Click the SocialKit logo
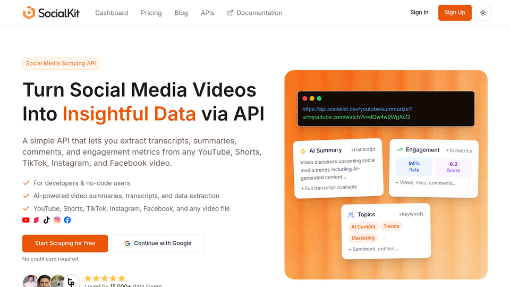 click(x=51, y=13)
